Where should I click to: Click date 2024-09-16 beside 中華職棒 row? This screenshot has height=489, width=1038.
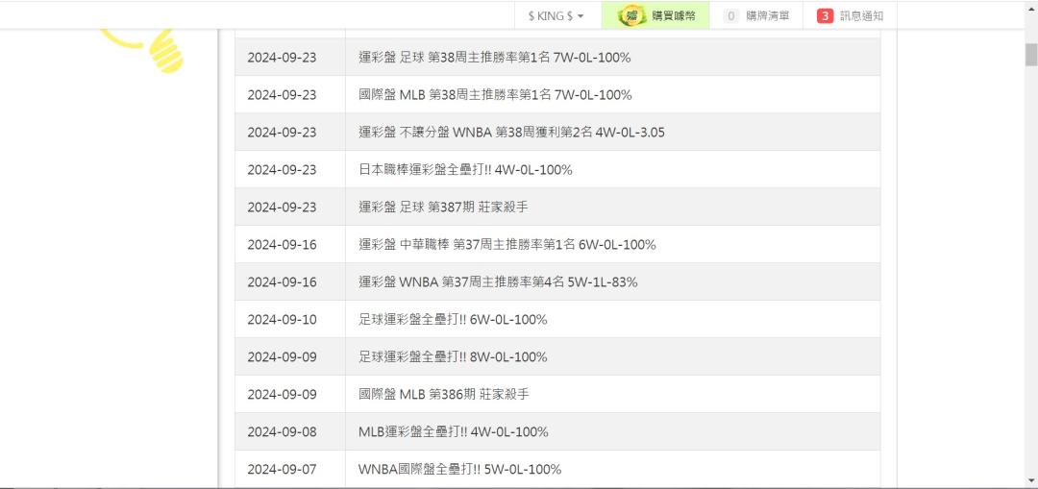[282, 244]
